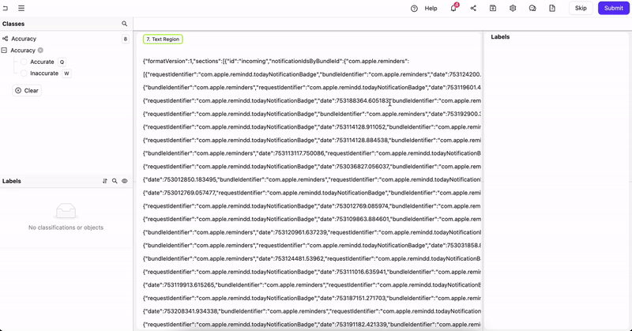Screen dimensions: 632x331
Task: Click the "Classes" panel header
Action: pyautogui.click(x=13, y=24)
